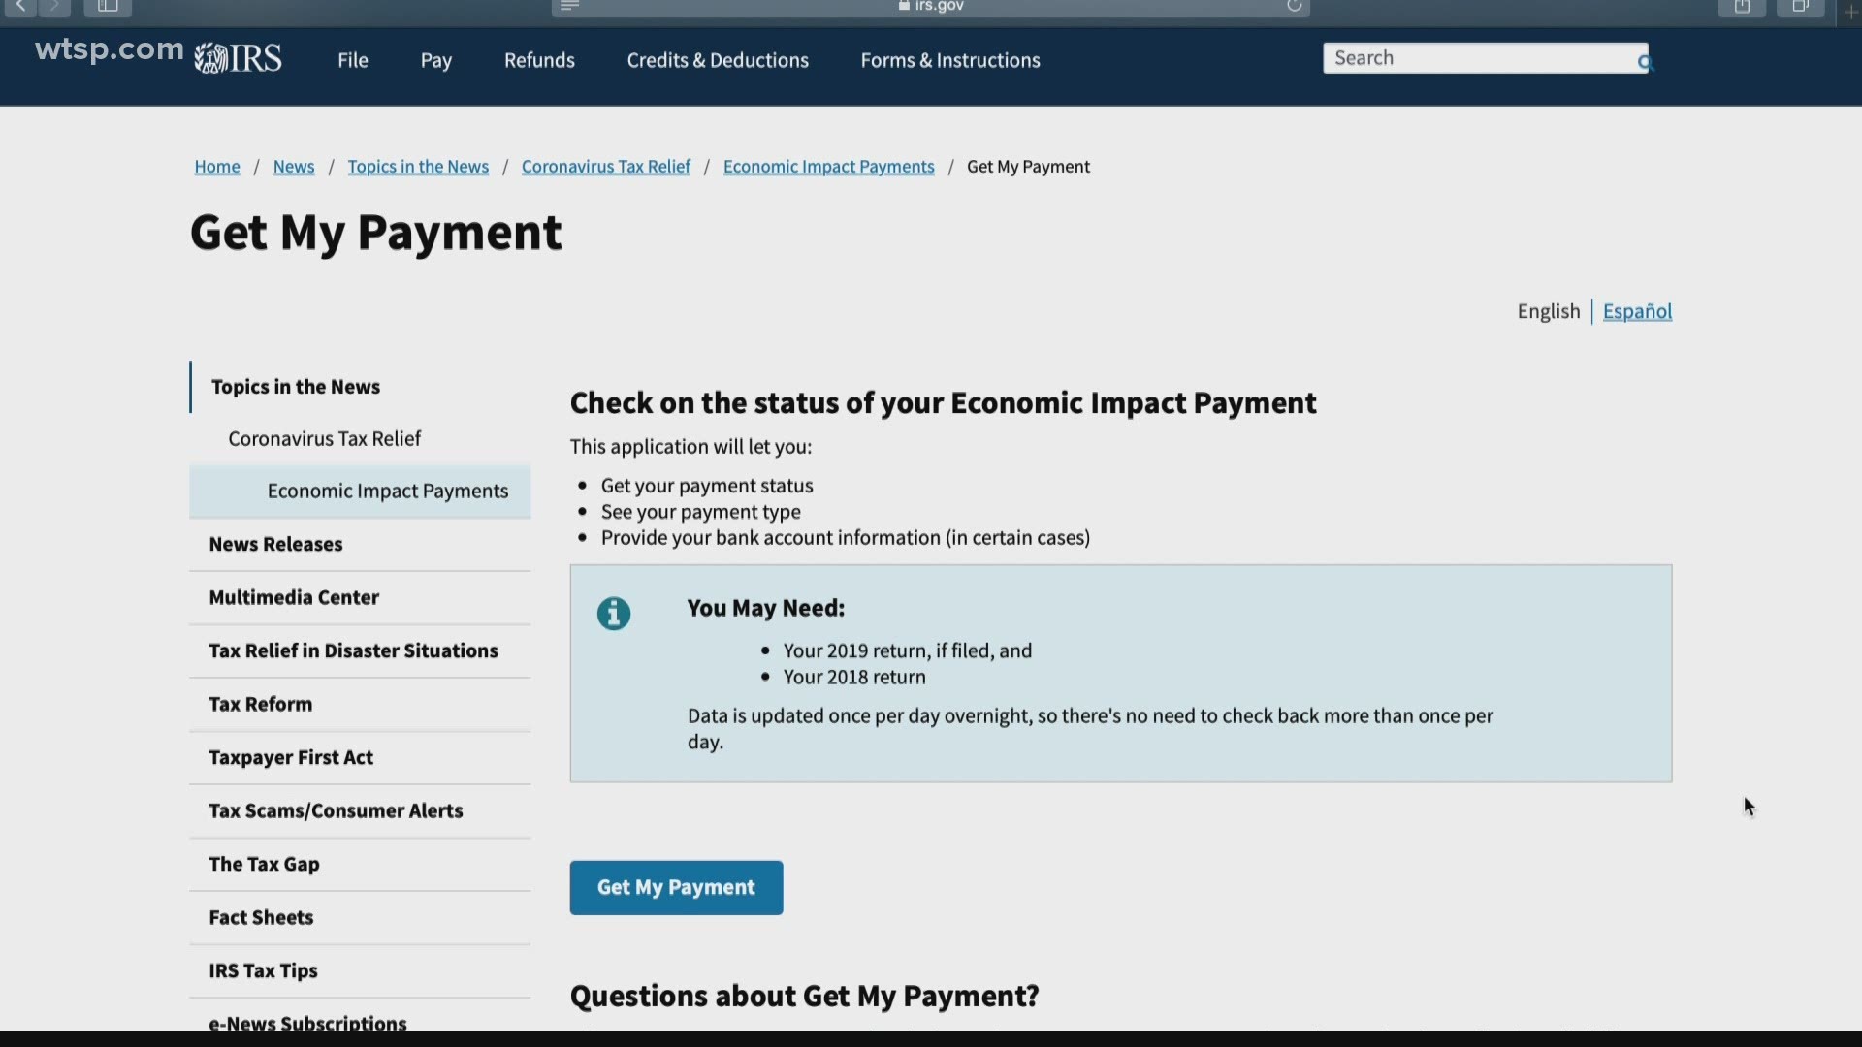The width and height of the screenshot is (1862, 1047).
Task: Select Topics in the News sidebar item
Action: (296, 387)
